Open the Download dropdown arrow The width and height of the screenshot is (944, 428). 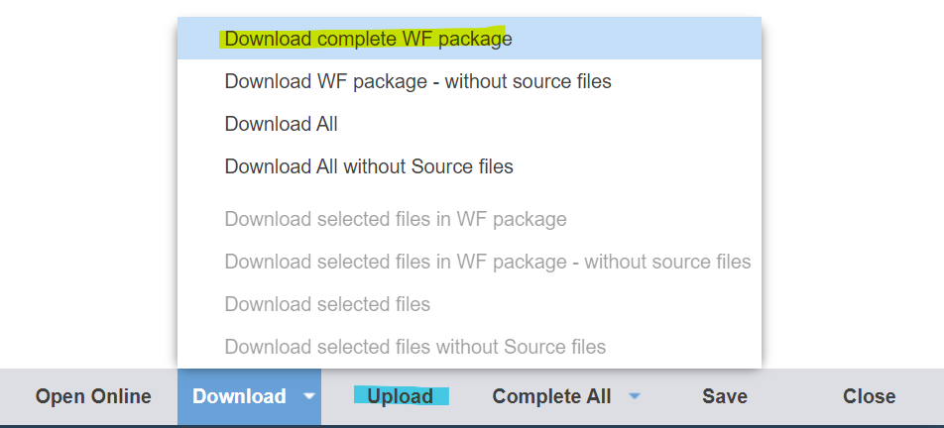309,396
